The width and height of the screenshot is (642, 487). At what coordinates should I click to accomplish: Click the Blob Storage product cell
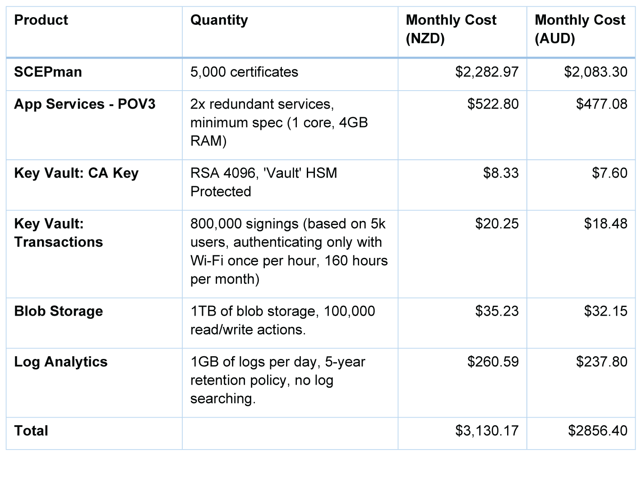click(59, 311)
